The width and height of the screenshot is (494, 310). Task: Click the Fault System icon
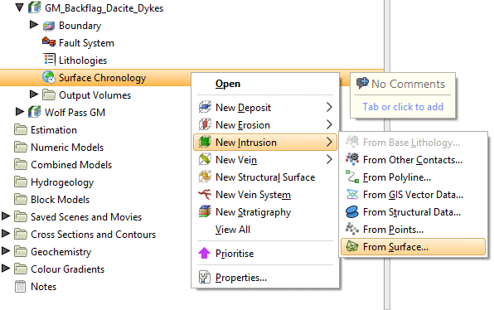[49, 42]
